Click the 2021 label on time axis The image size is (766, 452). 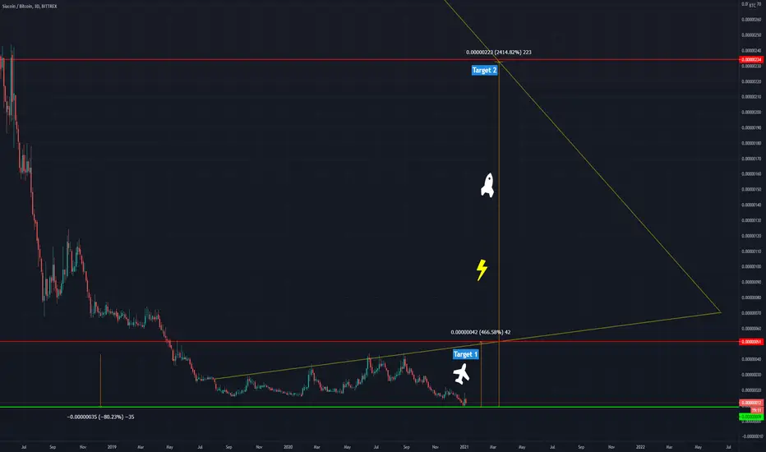(464, 446)
